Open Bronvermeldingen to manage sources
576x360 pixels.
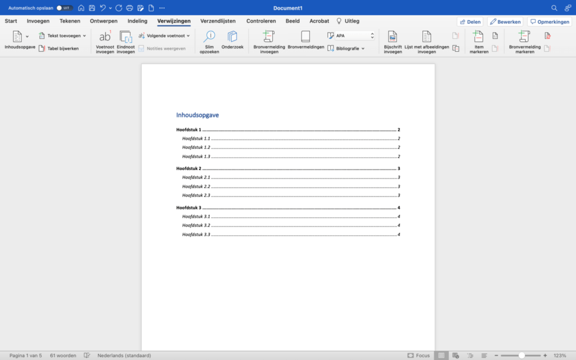tap(305, 40)
